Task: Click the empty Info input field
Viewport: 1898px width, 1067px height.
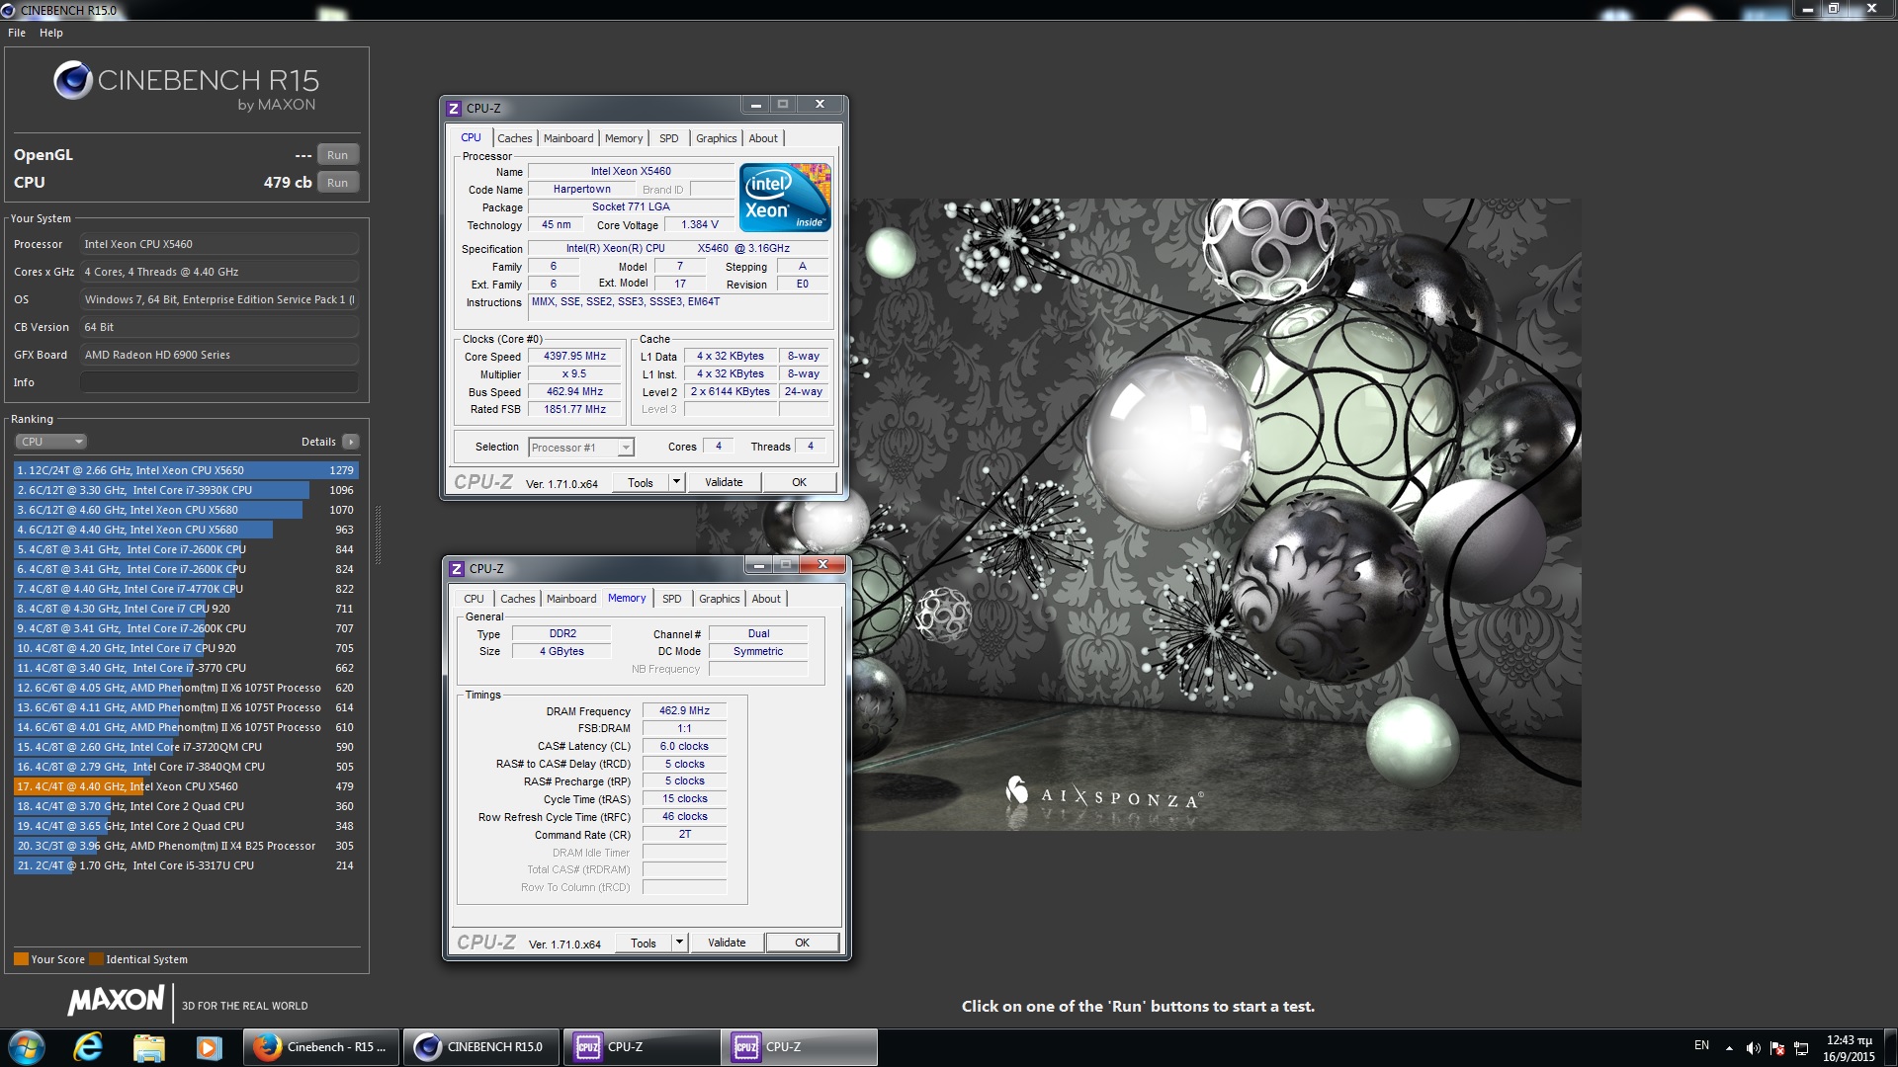Action: 219,382
